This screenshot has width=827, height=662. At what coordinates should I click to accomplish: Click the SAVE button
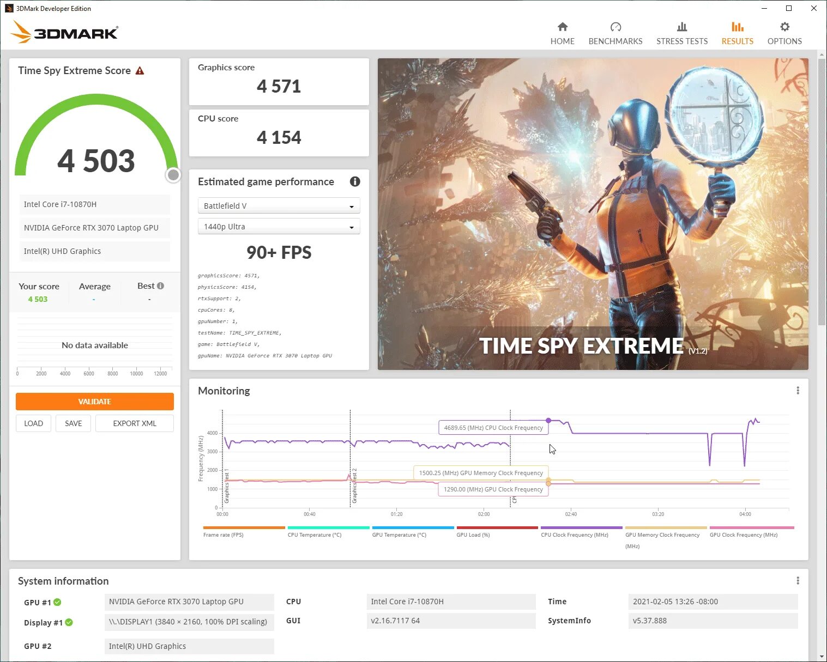click(74, 423)
